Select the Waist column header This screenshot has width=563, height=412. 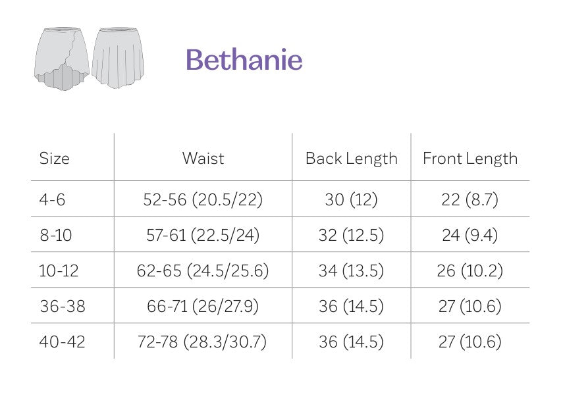click(x=203, y=159)
